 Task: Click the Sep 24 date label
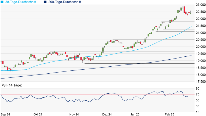pyautogui.click(x=6, y=114)
